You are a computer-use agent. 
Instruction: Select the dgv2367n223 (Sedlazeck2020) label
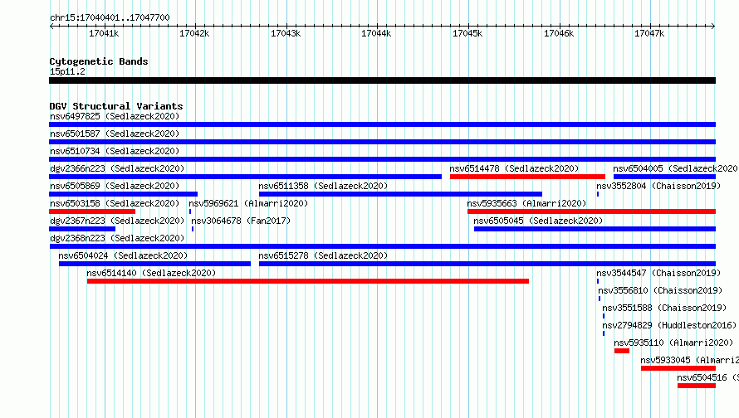tap(117, 221)
